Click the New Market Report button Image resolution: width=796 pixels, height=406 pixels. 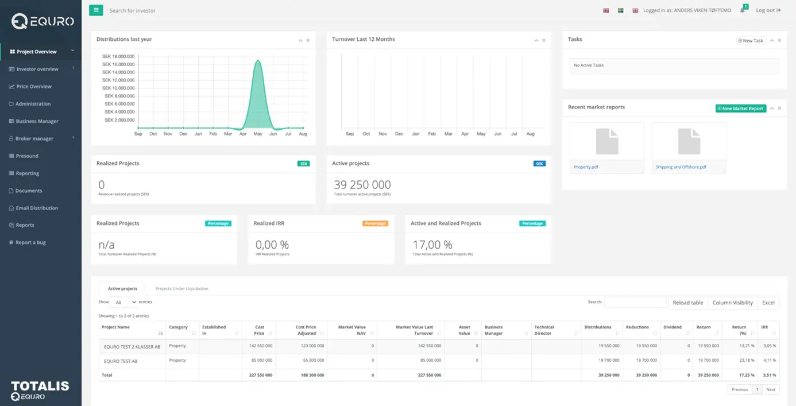coord(740,109)
